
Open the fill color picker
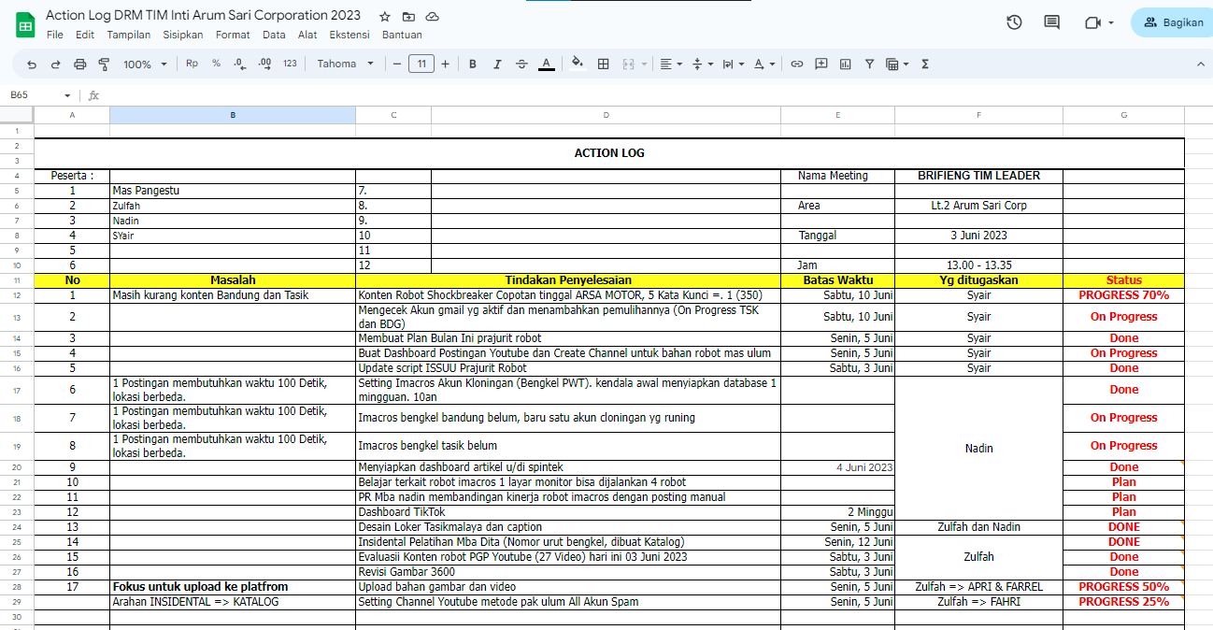(577, 64)
